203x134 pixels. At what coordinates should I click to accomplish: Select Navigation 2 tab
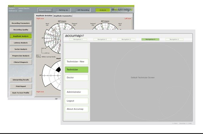click(x=102, y=39)
